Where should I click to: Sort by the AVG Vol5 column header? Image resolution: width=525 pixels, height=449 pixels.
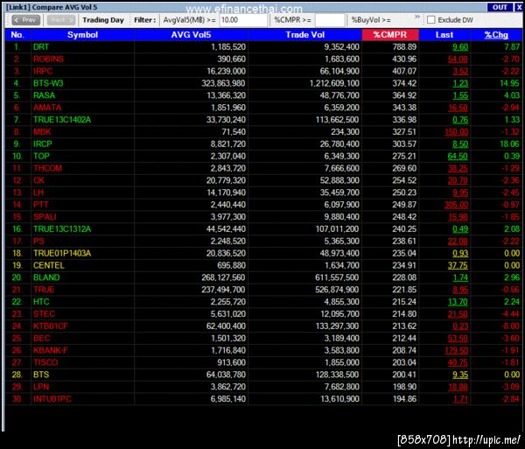pyautogui.click(x=191, y=35)
